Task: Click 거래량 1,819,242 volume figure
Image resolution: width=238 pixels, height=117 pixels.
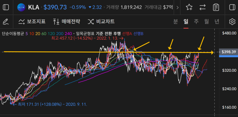Action: click(124, 7)
